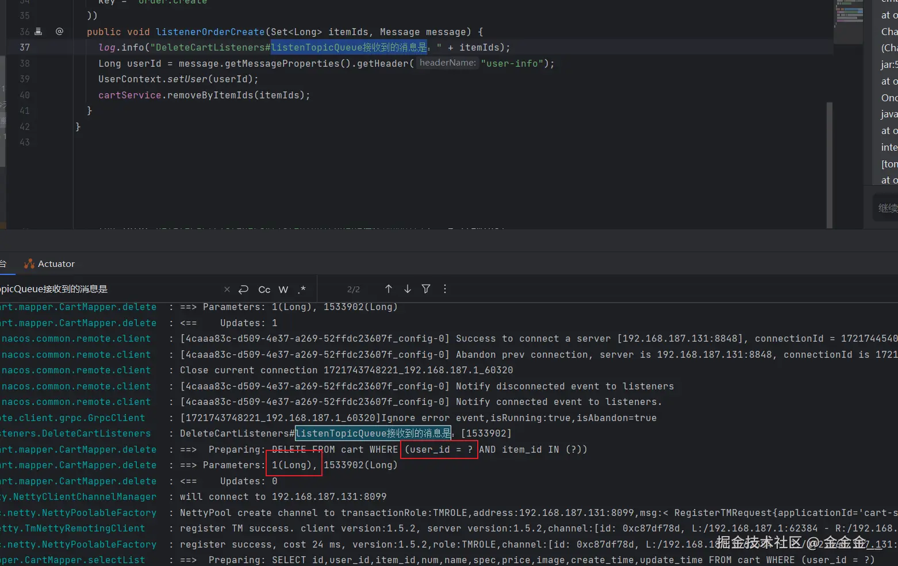Click highlighted listenTopicQueue match in console log

click(x=374, y=433)
